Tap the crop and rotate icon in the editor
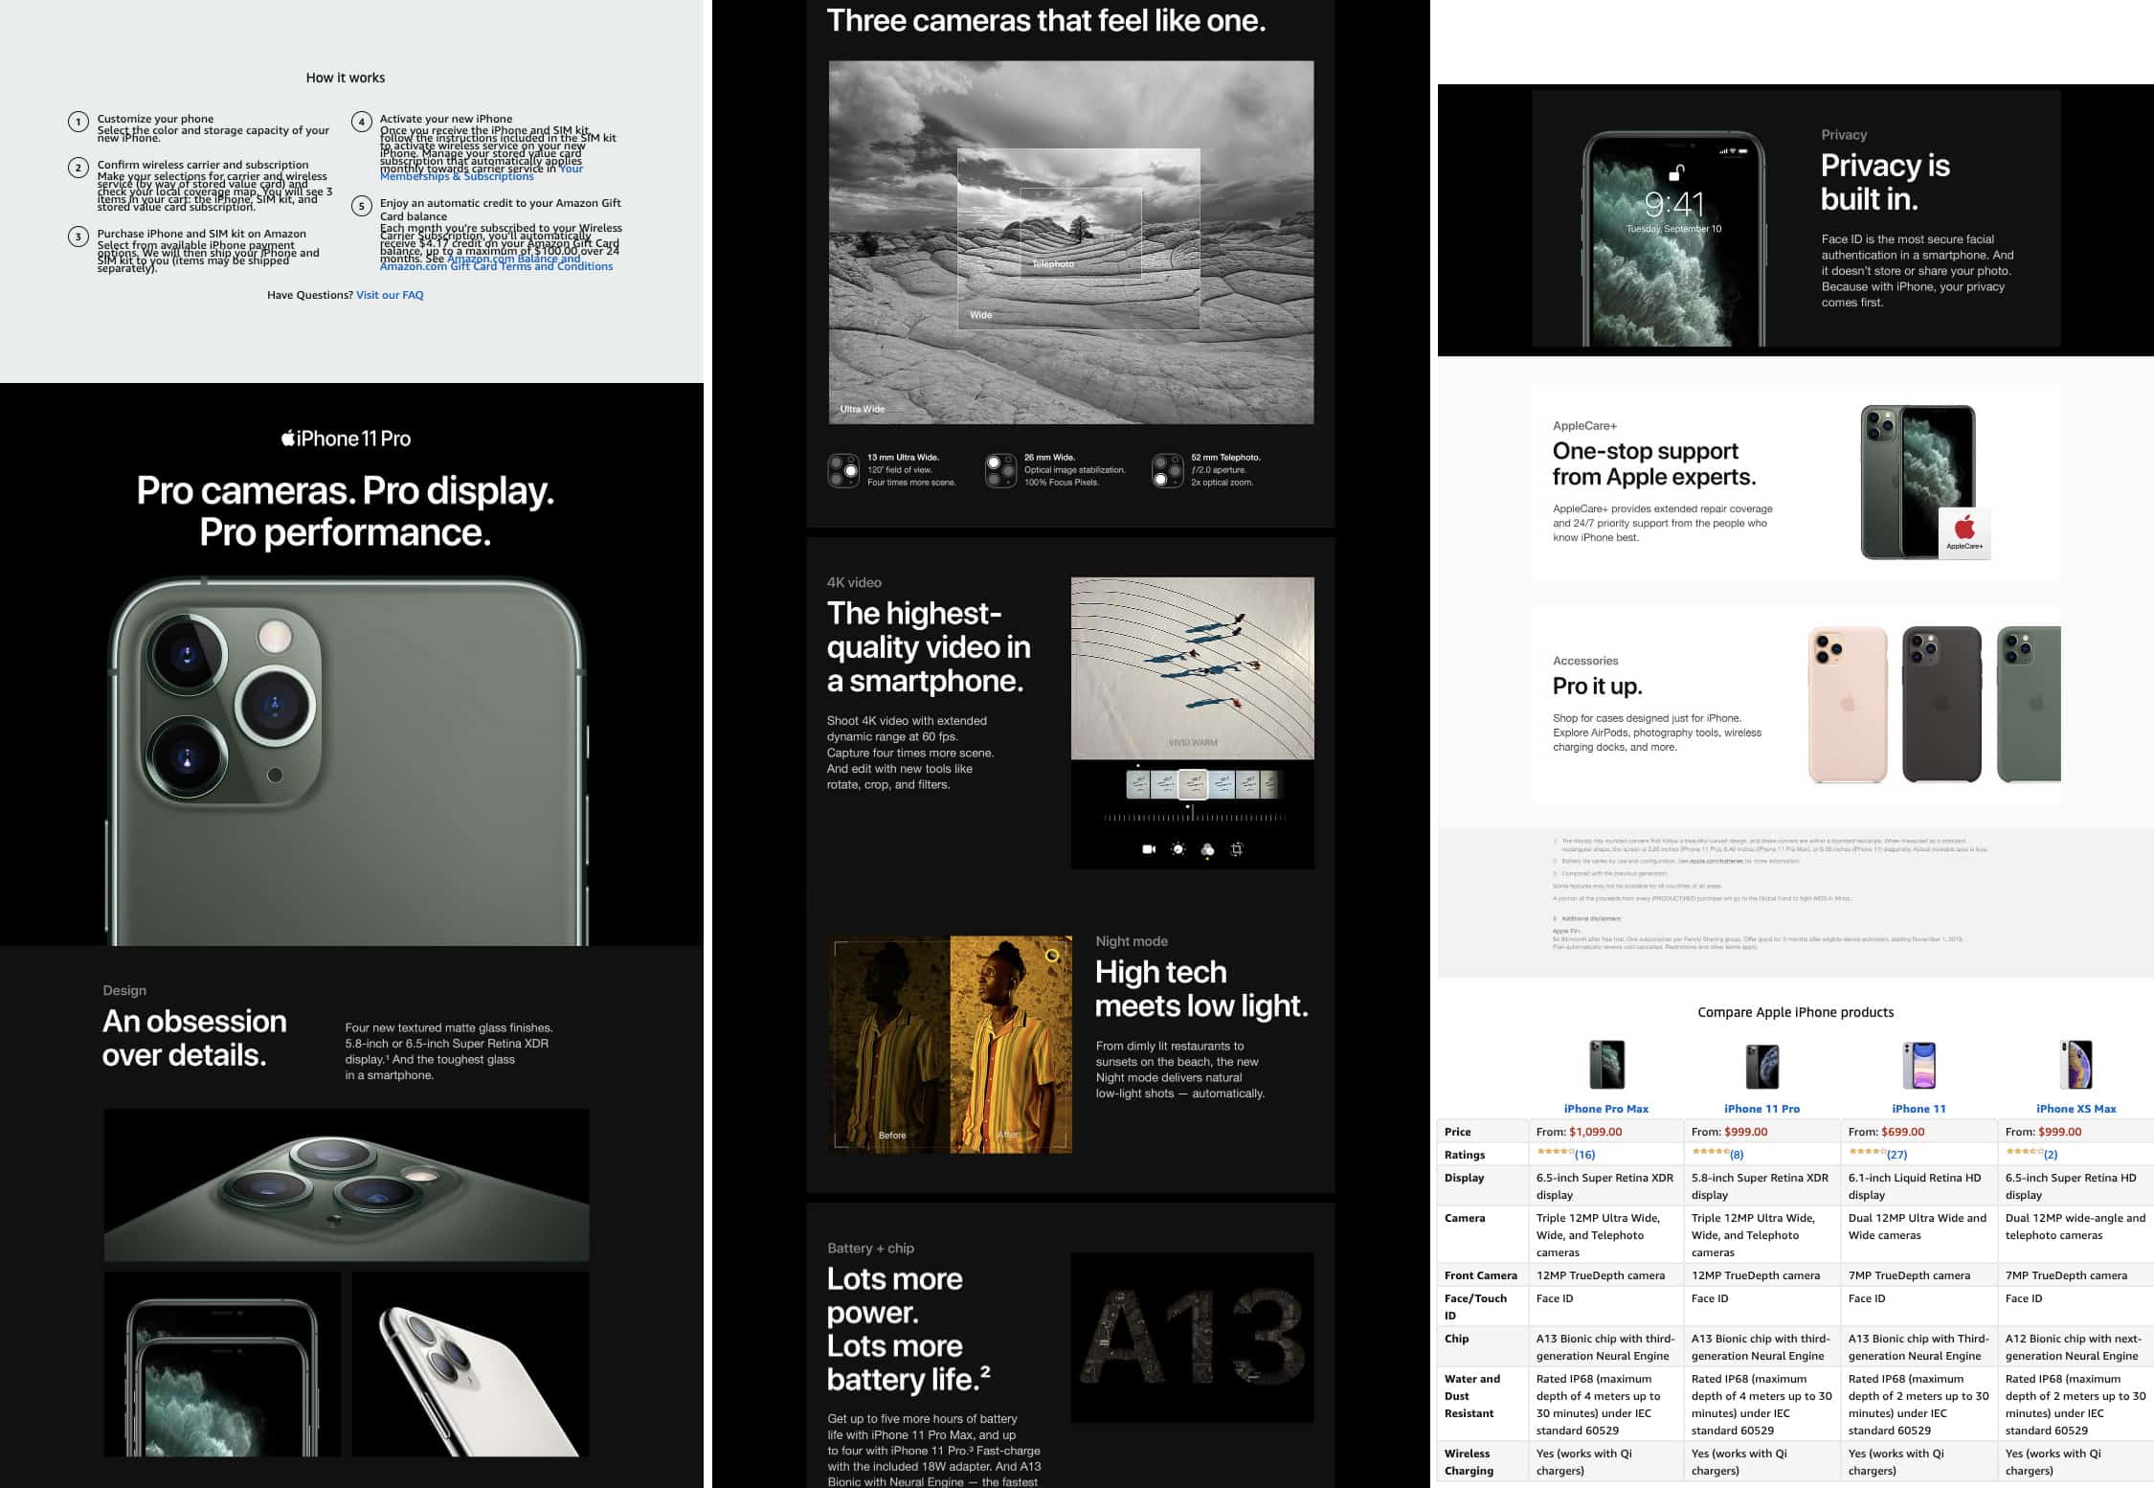The image size is (2154, 1488). [x=1237, y=849]
